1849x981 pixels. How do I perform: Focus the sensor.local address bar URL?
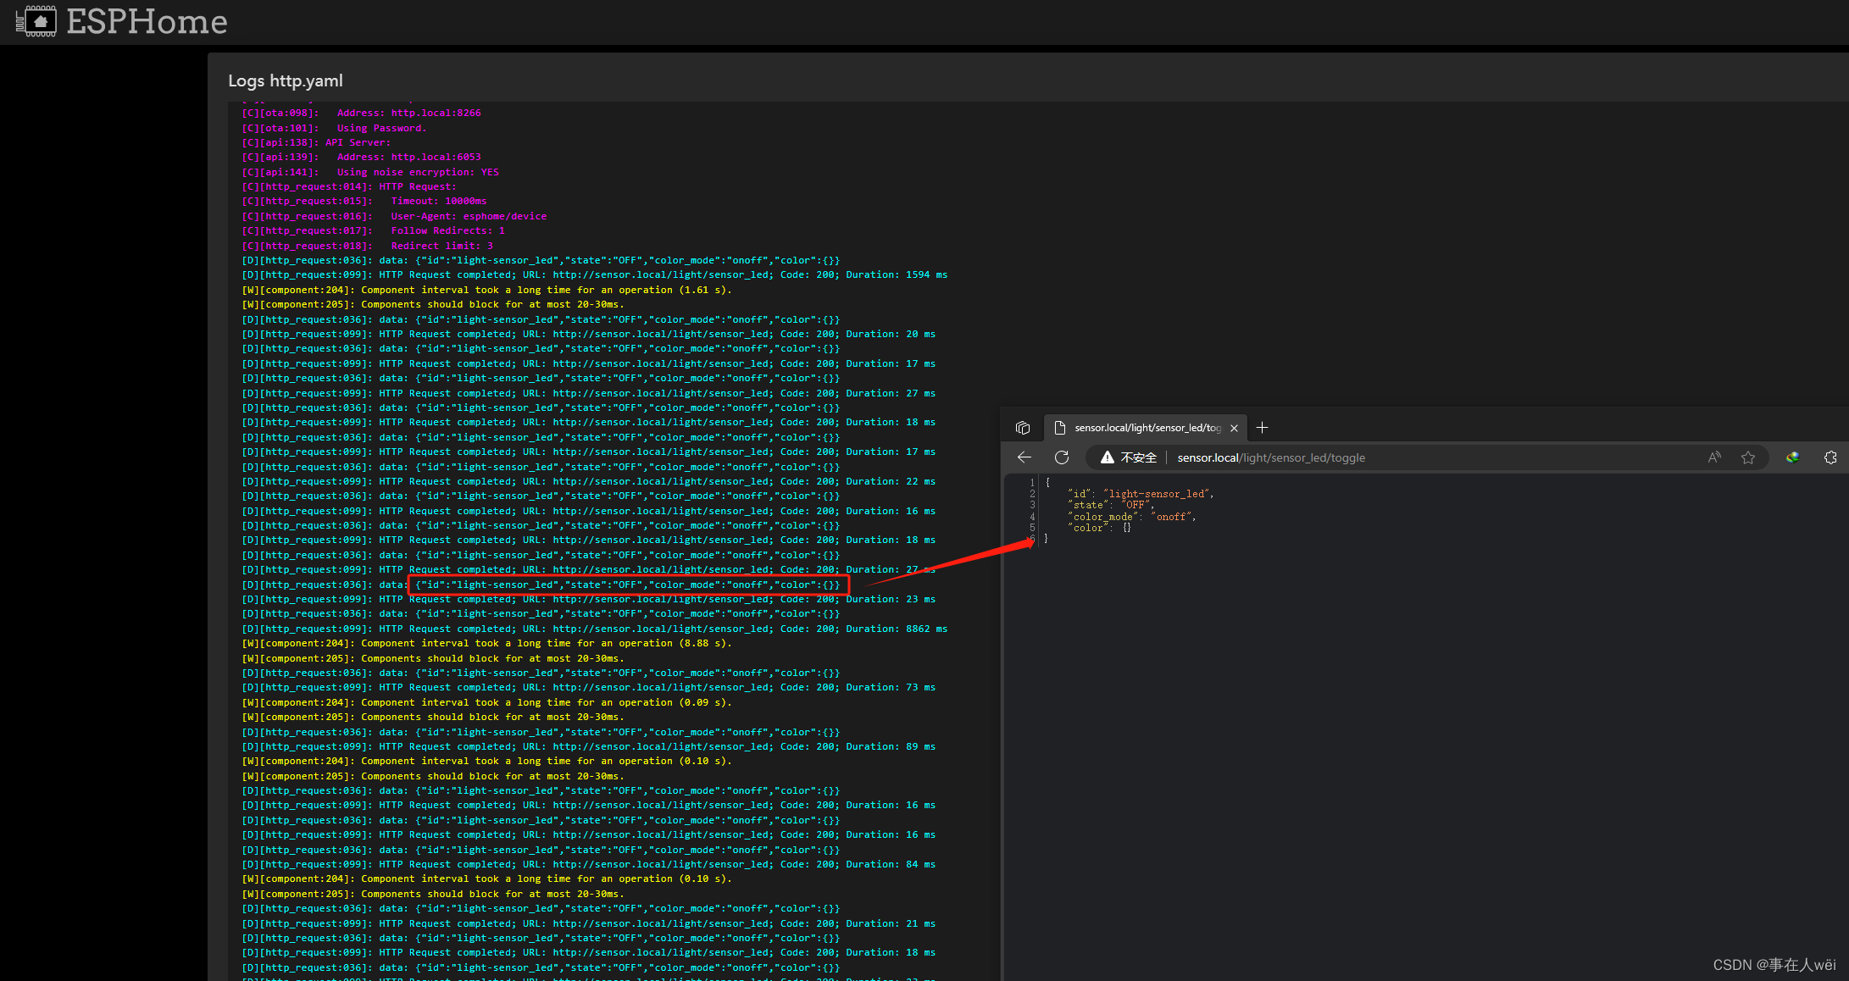pyautogui.click(x=1271, y=457)
